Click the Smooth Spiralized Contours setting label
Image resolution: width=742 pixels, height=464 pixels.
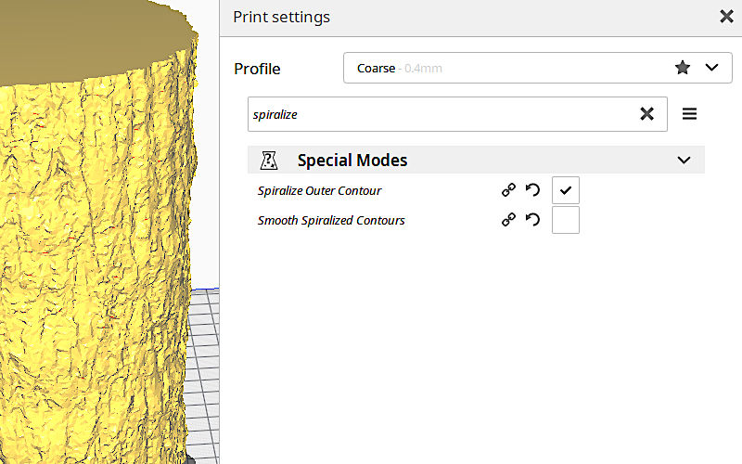point(331,221)
